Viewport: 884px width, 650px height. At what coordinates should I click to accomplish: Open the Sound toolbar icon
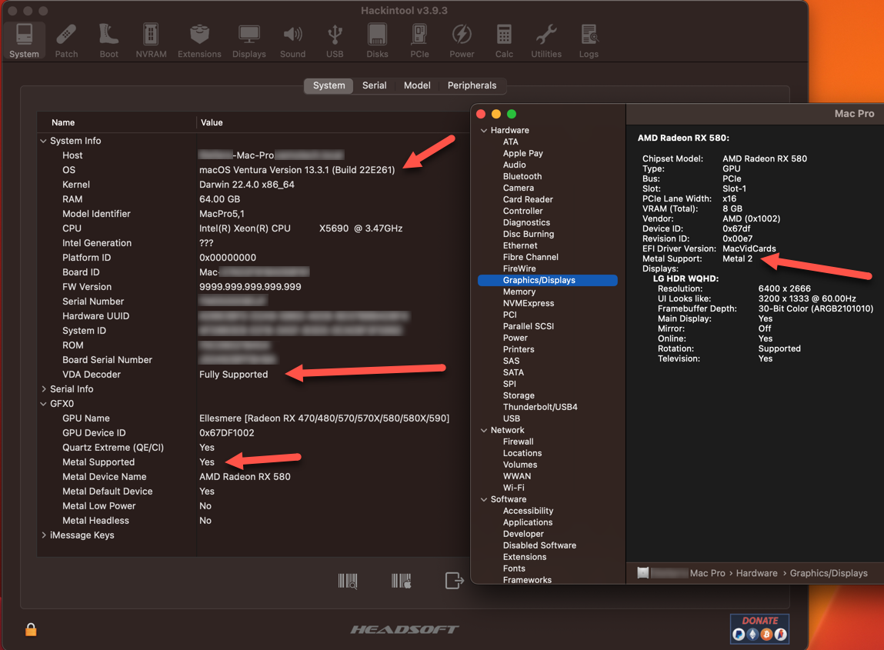pos(292,41)
